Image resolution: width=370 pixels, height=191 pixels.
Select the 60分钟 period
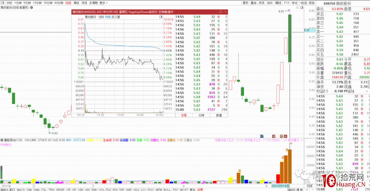pyautogui.click(x=59, y=3)
